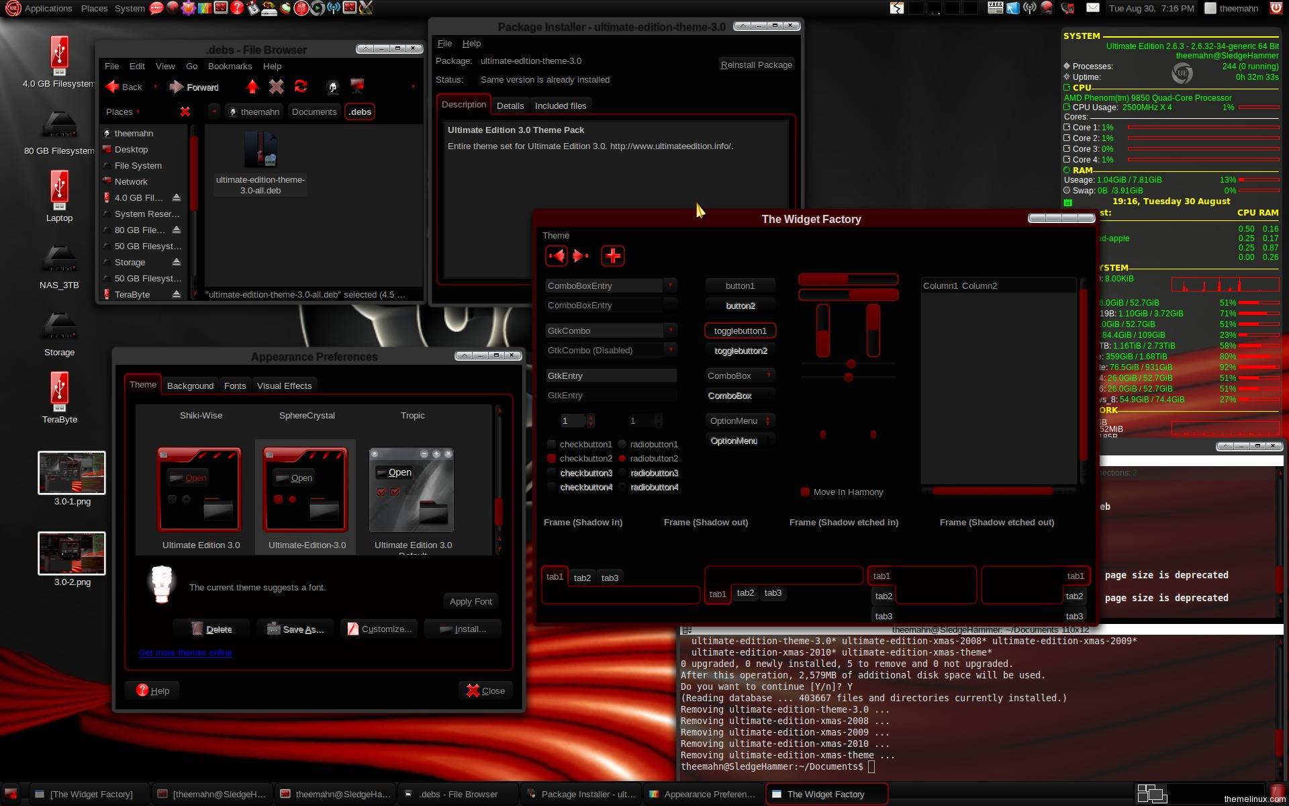Open the Help menu in Package Installer
The width and height of the screenshot is (1289, 806).
tap(471, 43)
